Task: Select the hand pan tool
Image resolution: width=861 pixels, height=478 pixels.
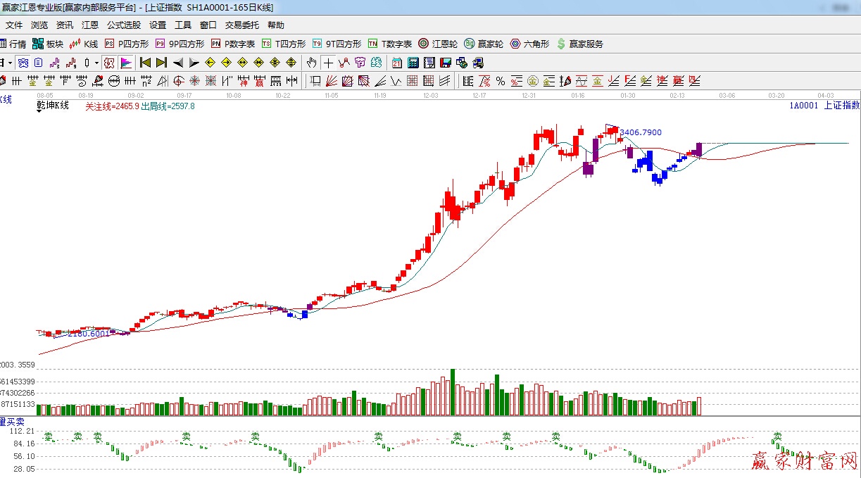Action: [x=311, y=63]
